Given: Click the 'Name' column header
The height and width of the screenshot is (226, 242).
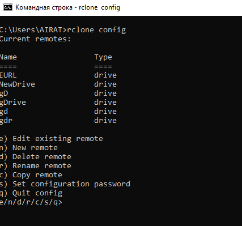Looking at the screenshot, I should point(9,57).
